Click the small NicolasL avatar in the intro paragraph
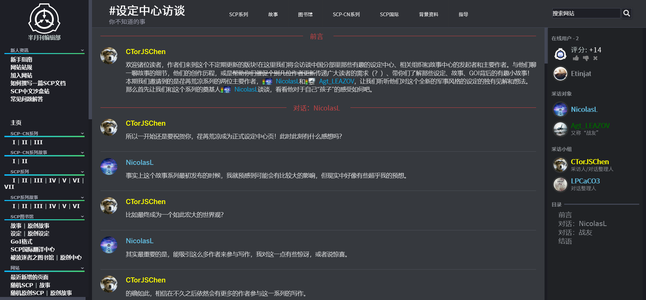The width and height of the screenshot is (646, 300). pyautogui.click(x=269, y=81)
